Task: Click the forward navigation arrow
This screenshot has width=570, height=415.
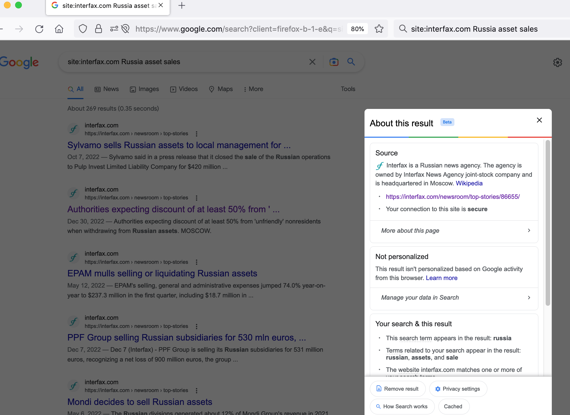Action: point(19,29)
